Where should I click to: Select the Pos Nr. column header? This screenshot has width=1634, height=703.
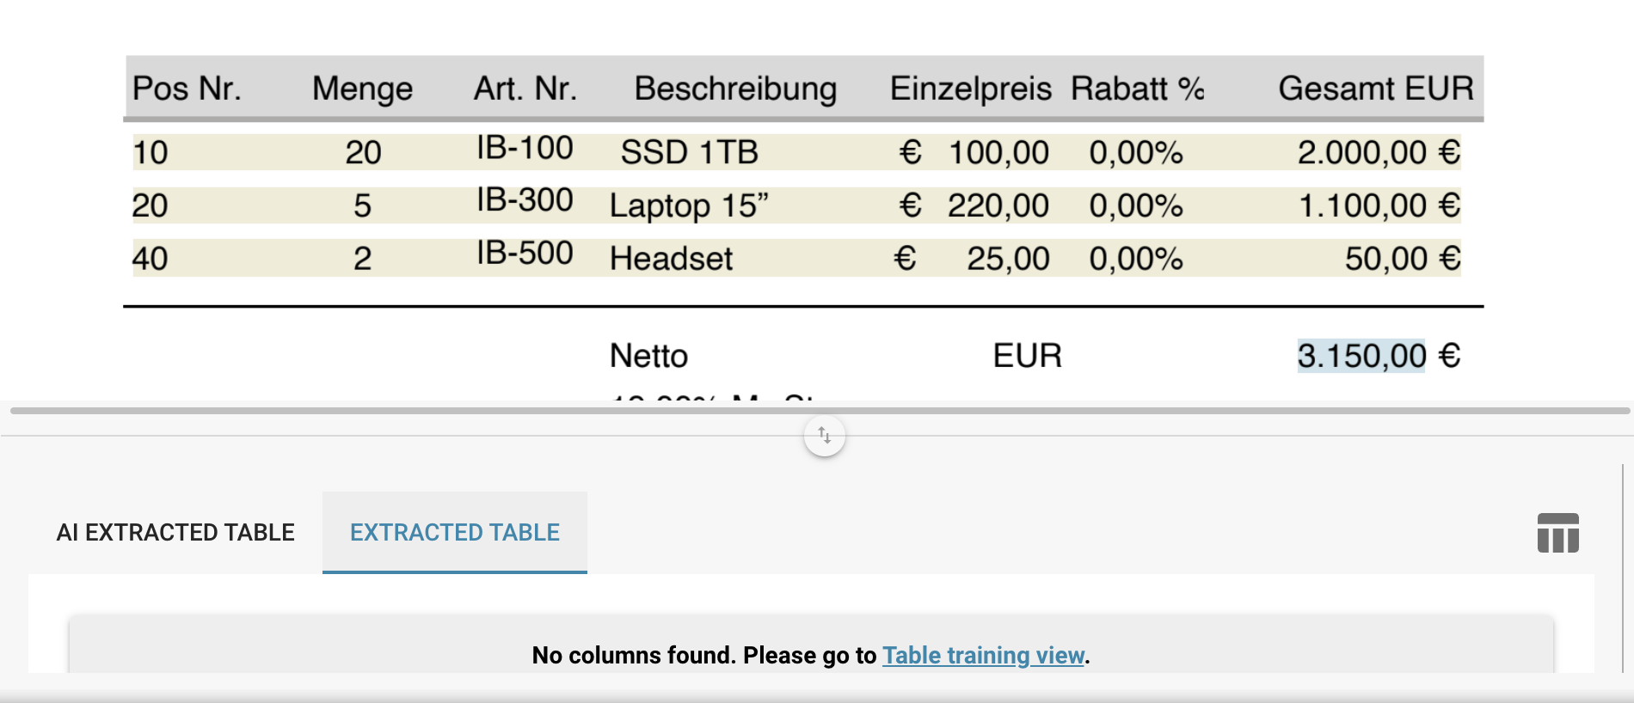[187, 89]
